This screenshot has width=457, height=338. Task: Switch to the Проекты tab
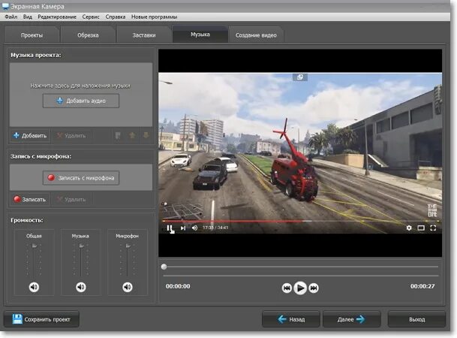pyautogui.click(x=32, y=35)
